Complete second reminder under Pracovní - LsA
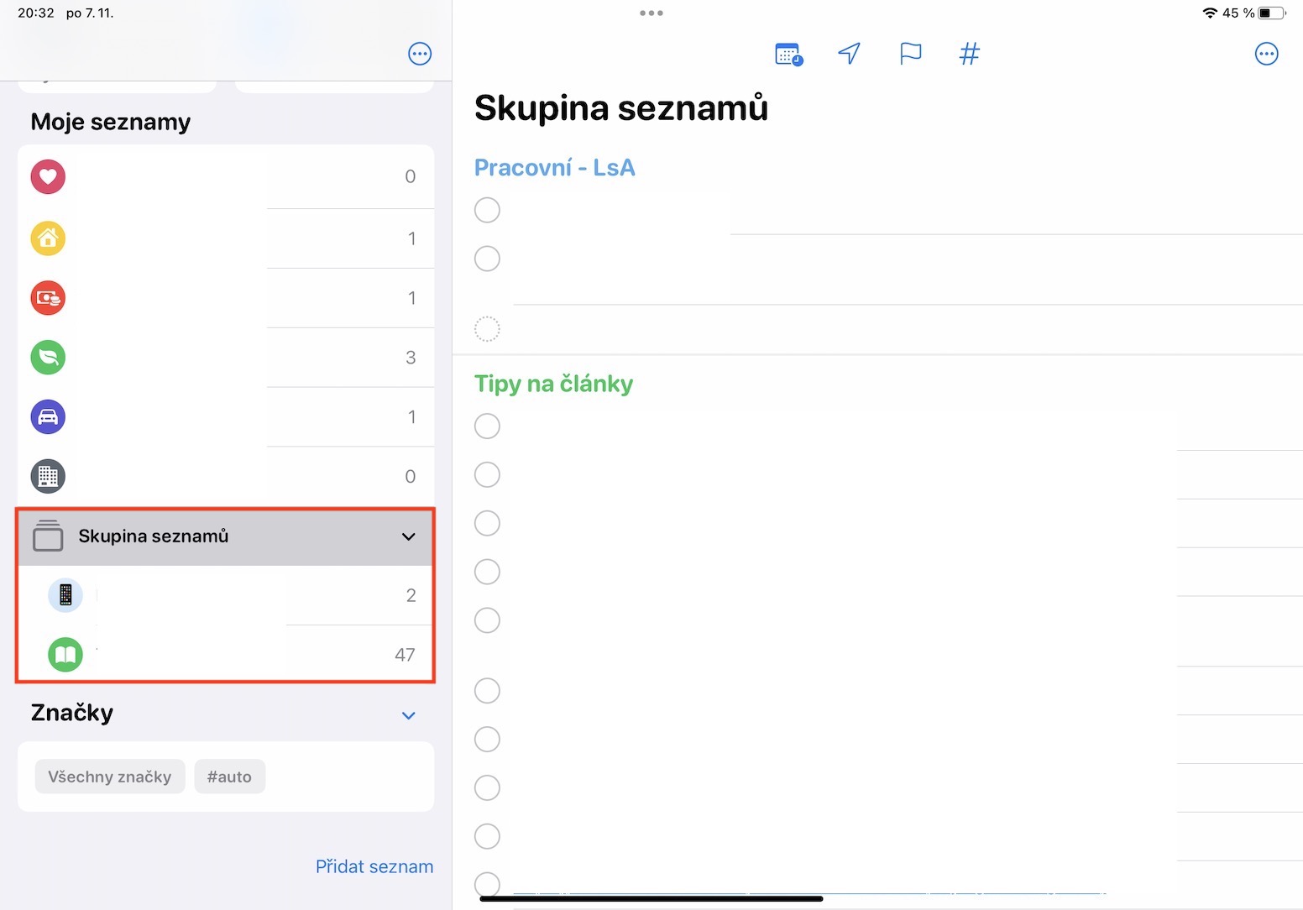This screenshot has height=910, width=1303. click(487, 259)
